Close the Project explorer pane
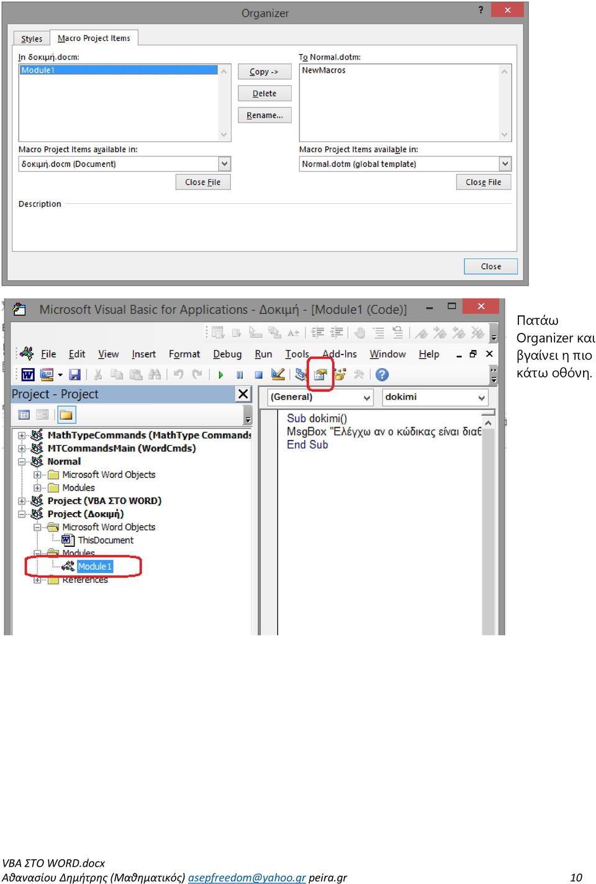Image resolution: width=596 pixels, height=884 pixels. click(x=243, y=394)
